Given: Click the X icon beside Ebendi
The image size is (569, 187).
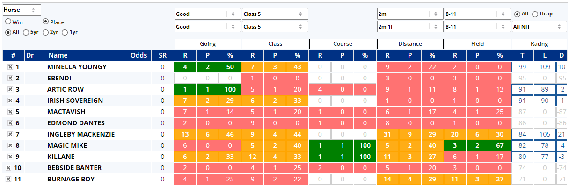Looking at the screenshot, I should click(10, 78).
